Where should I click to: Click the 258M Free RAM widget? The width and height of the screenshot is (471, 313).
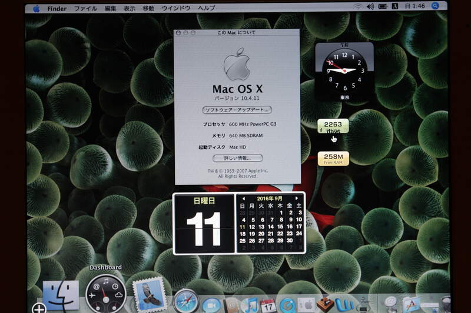coord(333,159)
